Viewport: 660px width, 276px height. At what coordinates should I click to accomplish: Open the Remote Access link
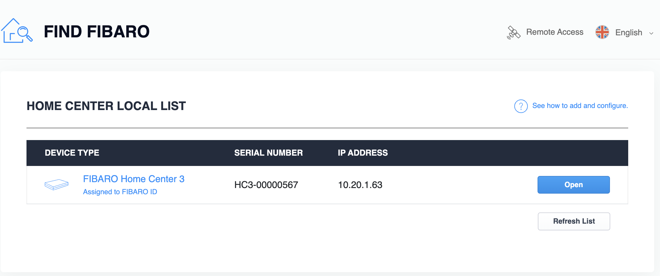[555, 32]
